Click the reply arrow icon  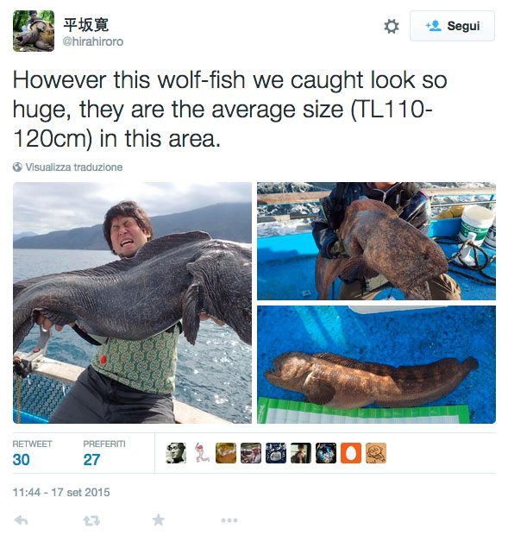[21, 520]
